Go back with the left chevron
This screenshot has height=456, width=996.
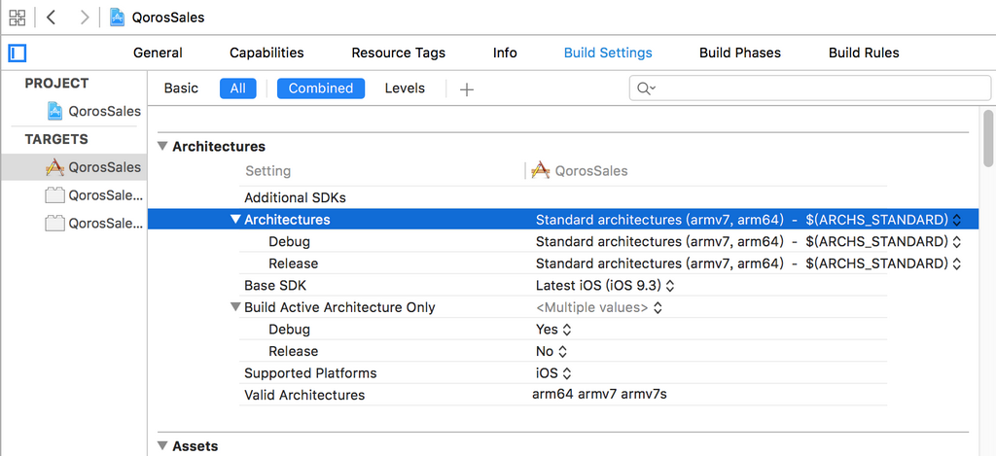pyautogui.click(x=51, y=18)
